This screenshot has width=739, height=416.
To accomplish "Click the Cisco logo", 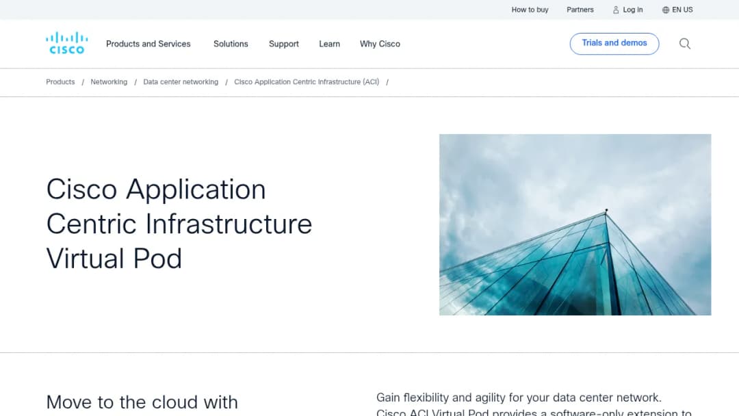I will coord(66,43).
